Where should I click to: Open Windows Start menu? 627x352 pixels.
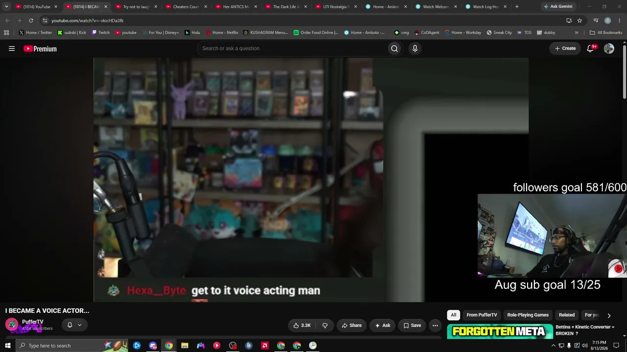tap(7, 346)
